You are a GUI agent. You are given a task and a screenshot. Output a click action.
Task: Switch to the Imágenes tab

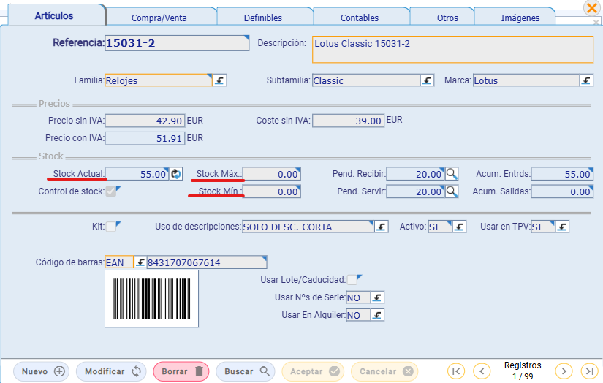click(x=520, y=18)
